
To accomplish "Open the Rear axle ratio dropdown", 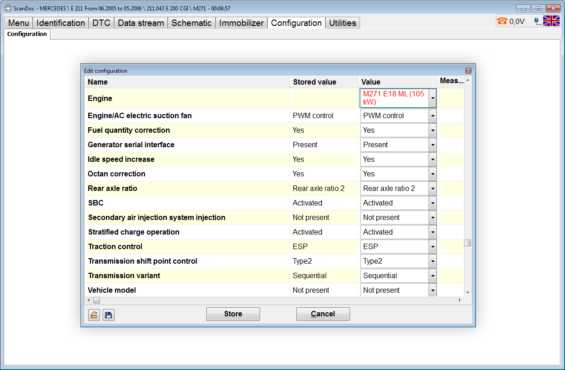I will coord(433,189).
